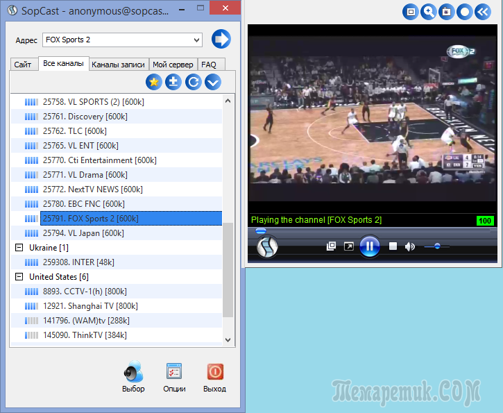Click the channel list scroll down arrow
Viewport: 503px width, 413px height.
[228, 340]
